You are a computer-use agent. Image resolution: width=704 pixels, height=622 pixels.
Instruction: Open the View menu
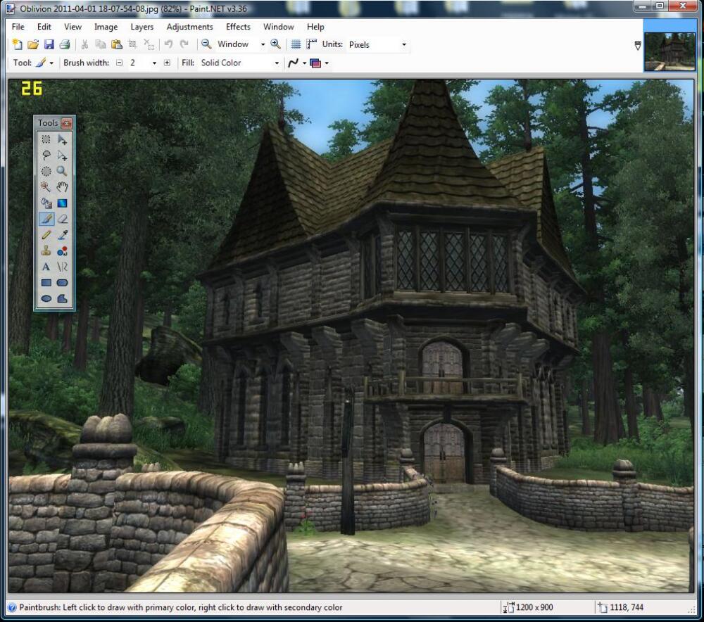pos(73,27)
